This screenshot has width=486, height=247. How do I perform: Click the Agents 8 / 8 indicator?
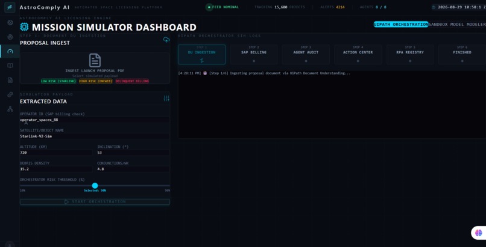tap(373, 7)
